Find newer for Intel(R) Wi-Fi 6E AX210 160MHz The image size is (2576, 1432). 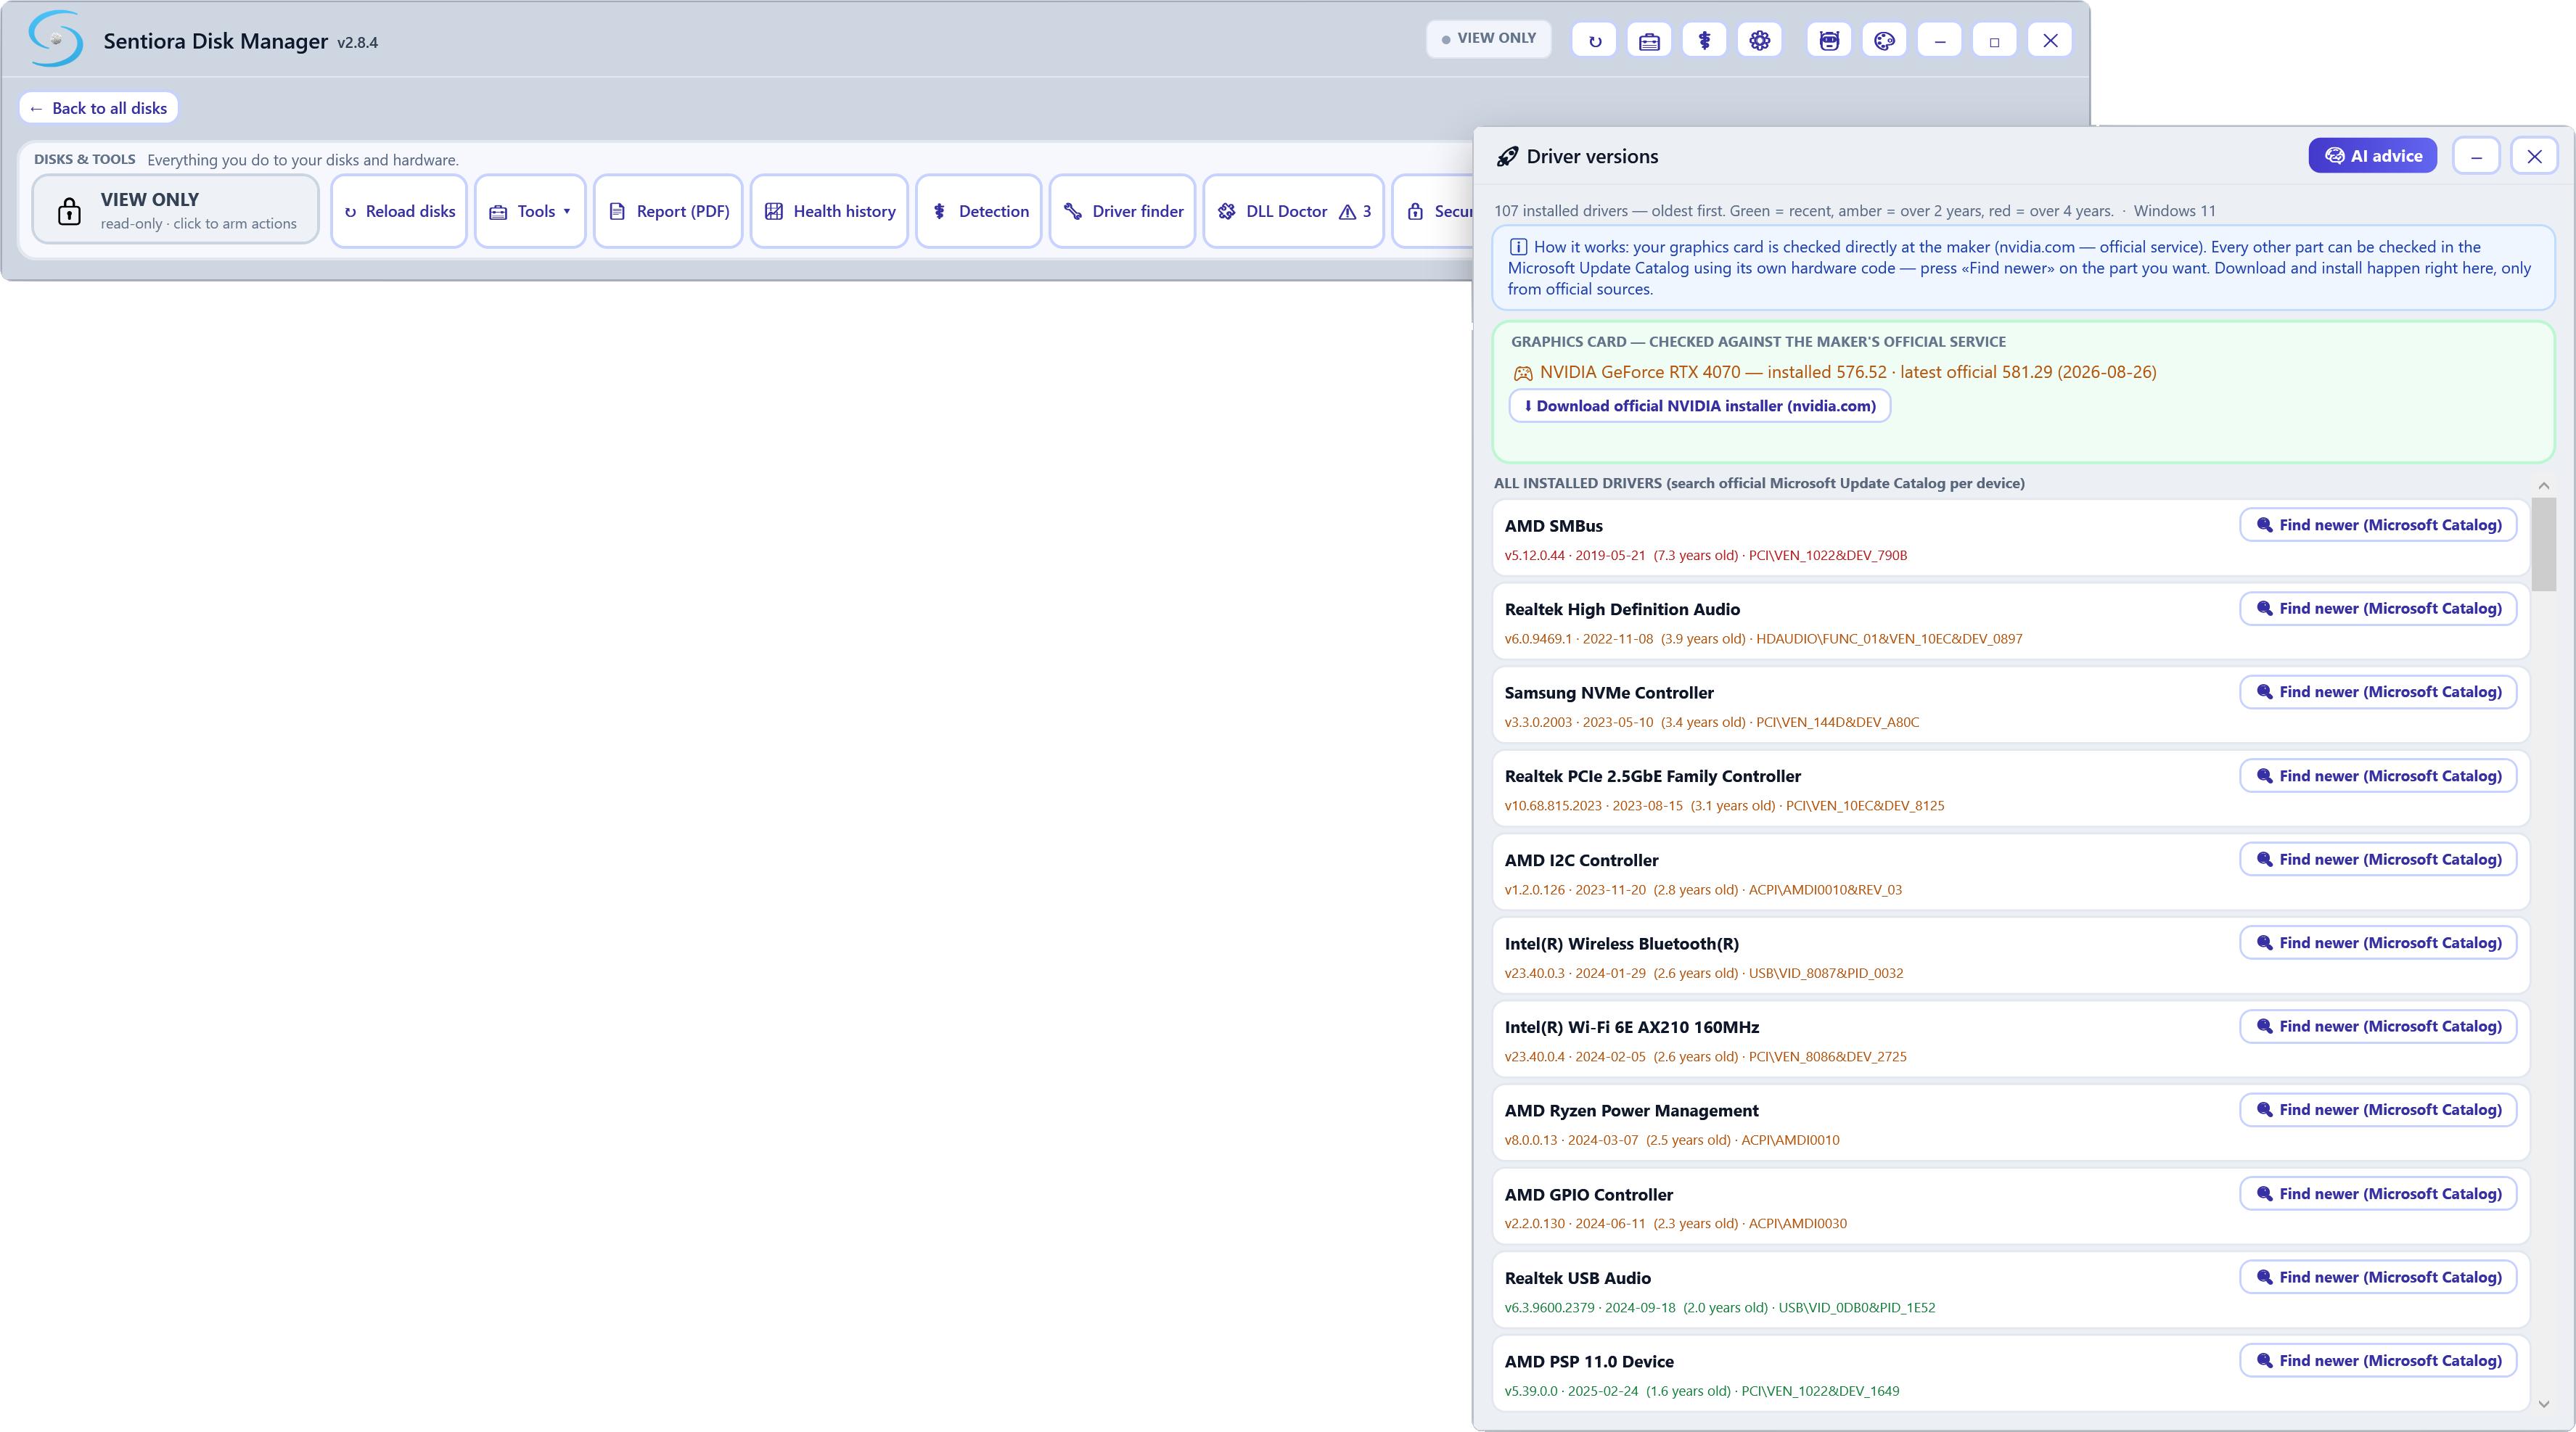click(2378, 1026)
